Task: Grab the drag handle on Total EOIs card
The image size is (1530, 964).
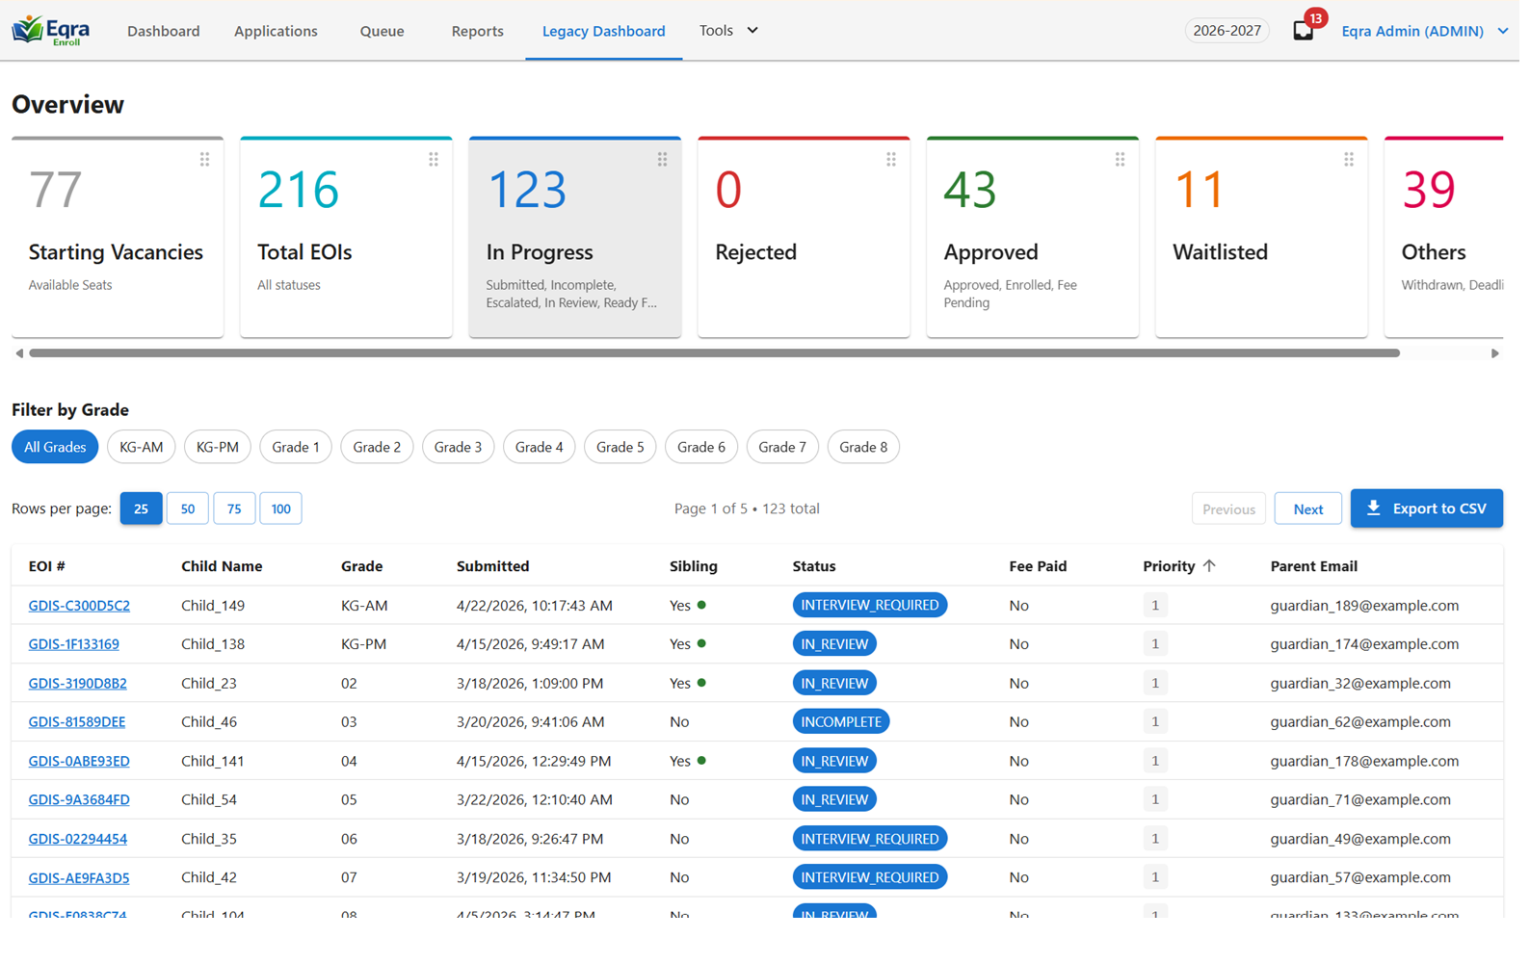Action: point(434,160)
